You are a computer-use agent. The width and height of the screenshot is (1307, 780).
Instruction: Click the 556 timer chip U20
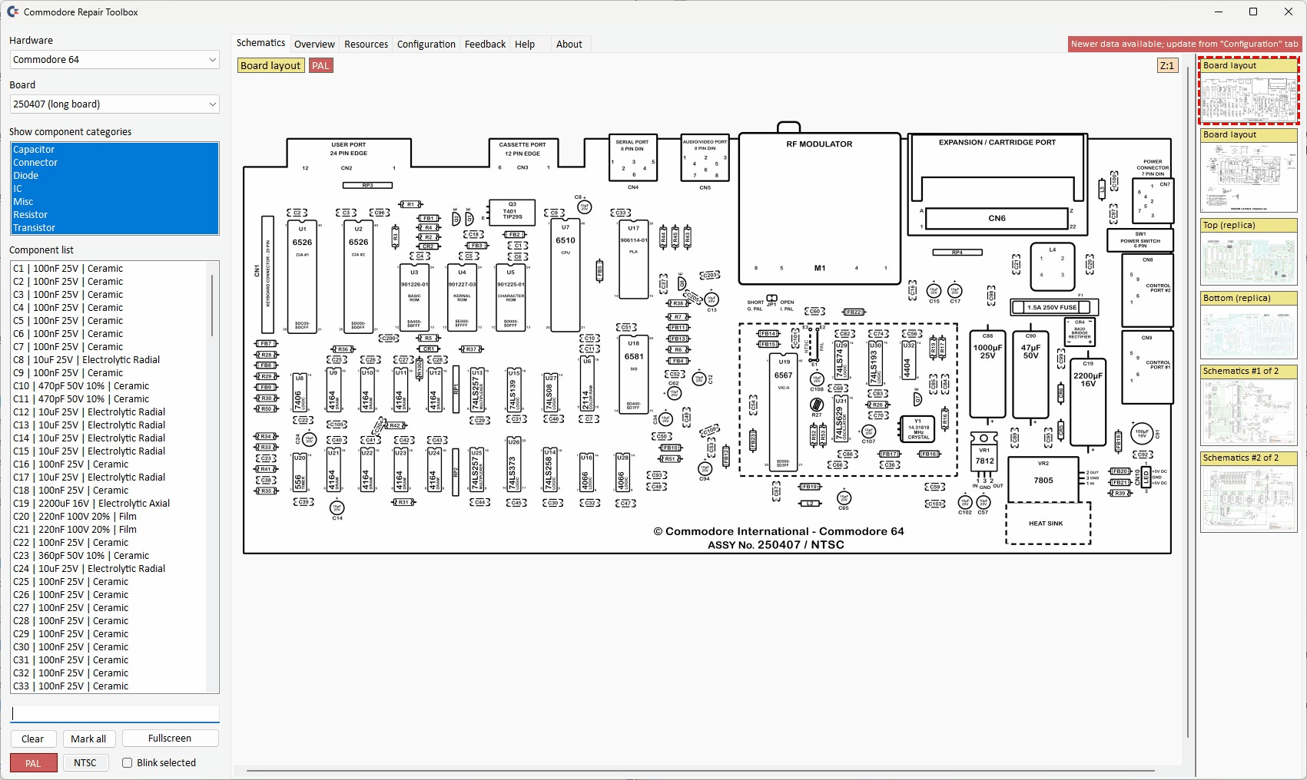300,471
